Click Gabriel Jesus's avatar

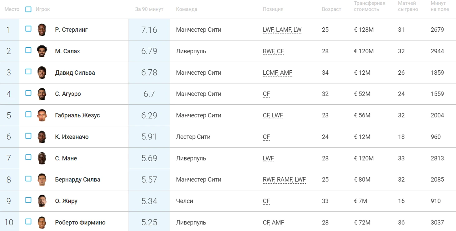click(42, 115)
